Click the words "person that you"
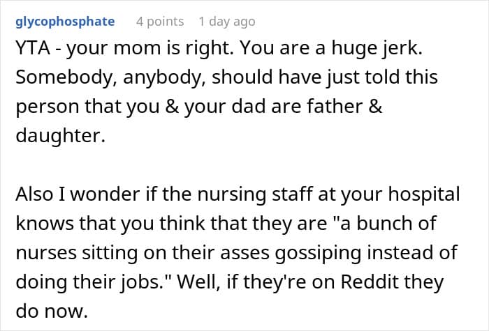This screenshot has width=489, height=331. point(87,107)
